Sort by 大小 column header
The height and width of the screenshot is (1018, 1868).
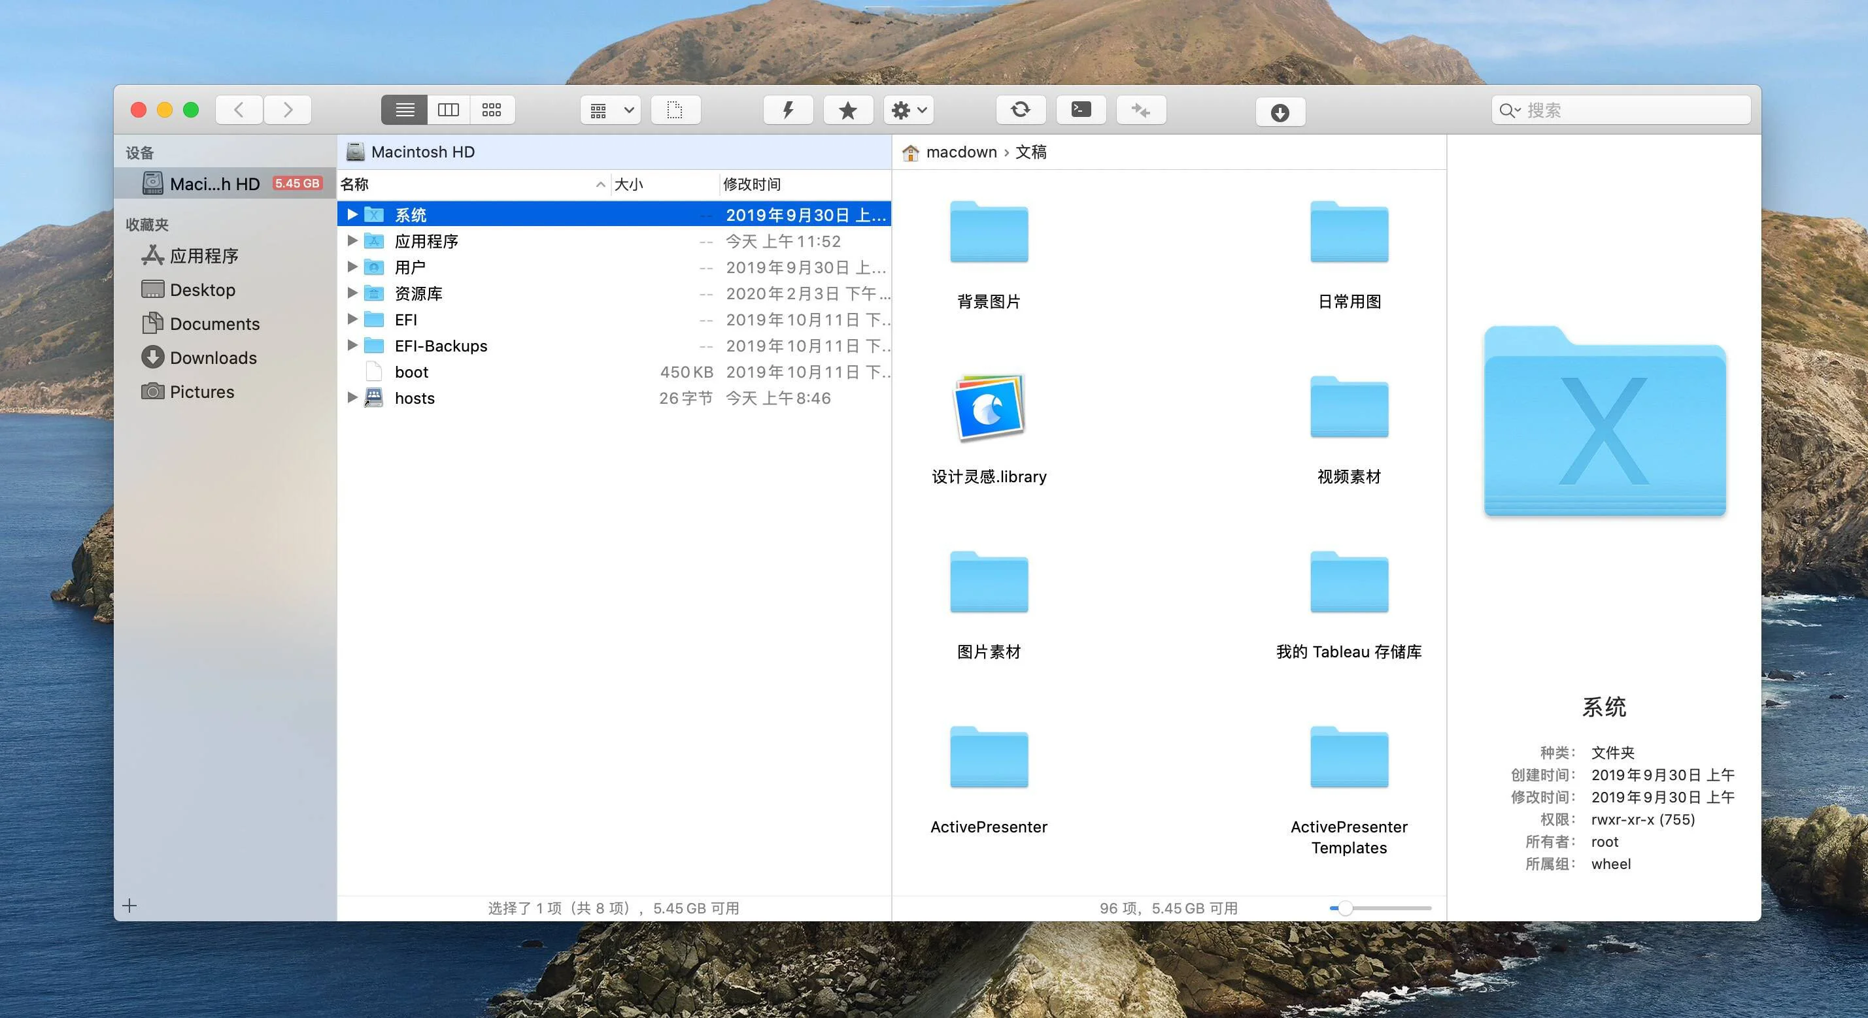pos(665,184)
